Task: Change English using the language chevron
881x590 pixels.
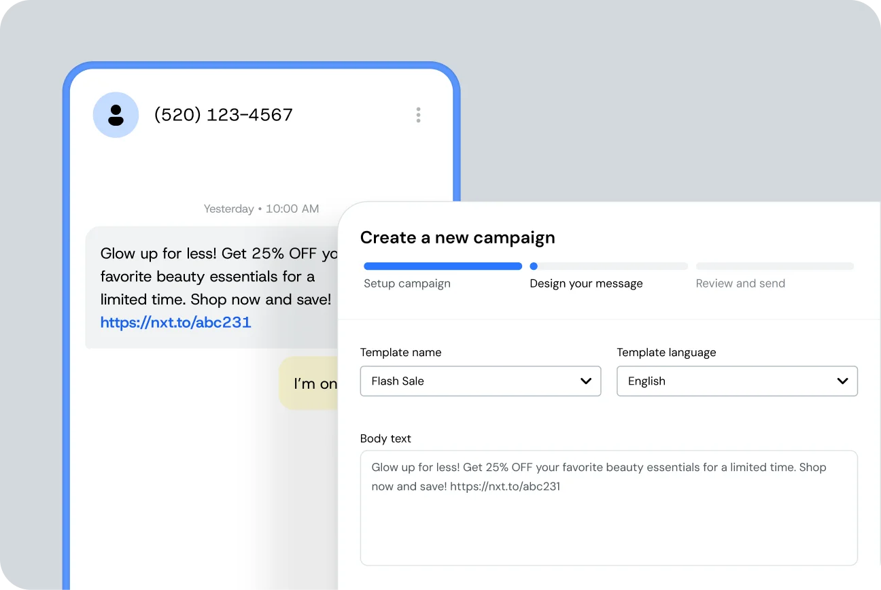Action: pyautogui.click(x=842, y=381)
